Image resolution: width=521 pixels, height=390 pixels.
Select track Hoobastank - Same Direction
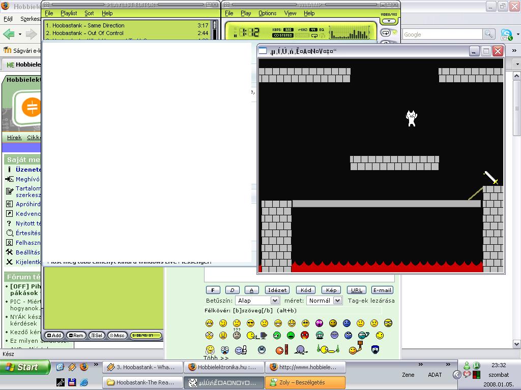(x=127, y=25)
